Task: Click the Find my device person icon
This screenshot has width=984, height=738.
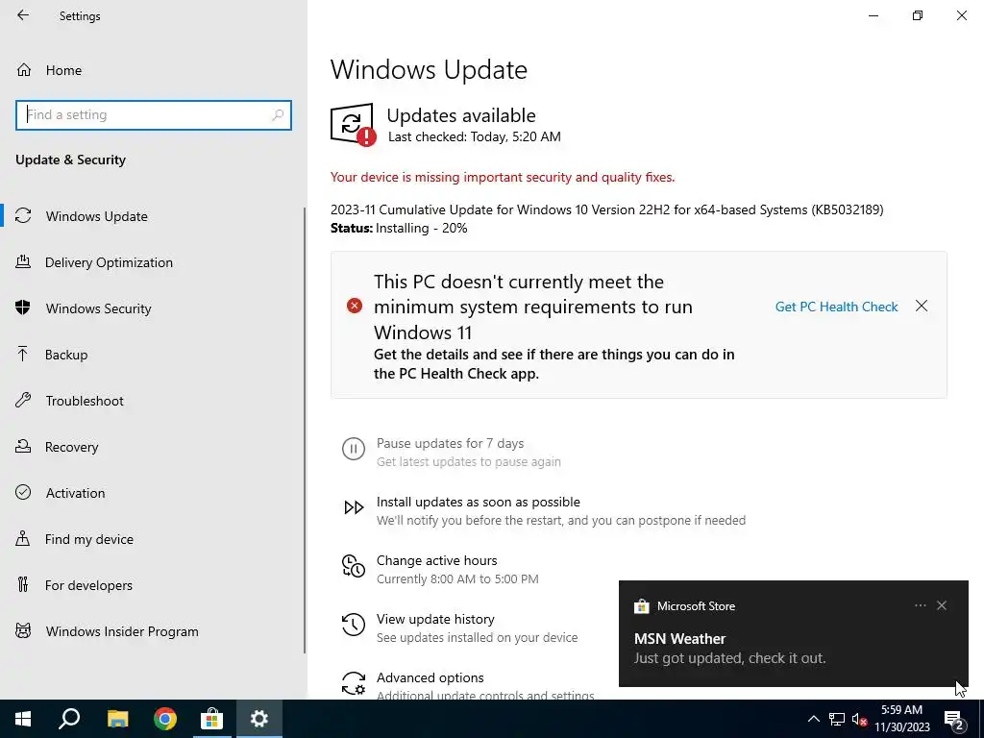Action: coord(23,538)
